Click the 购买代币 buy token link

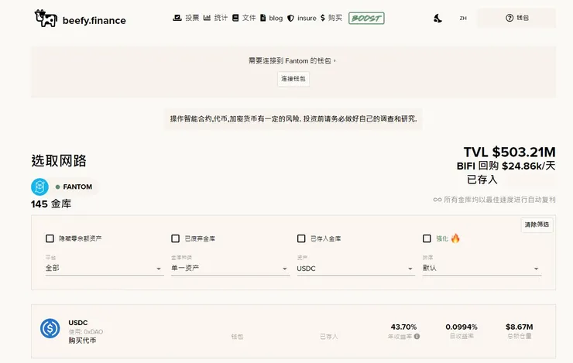(x=82, y=341)
